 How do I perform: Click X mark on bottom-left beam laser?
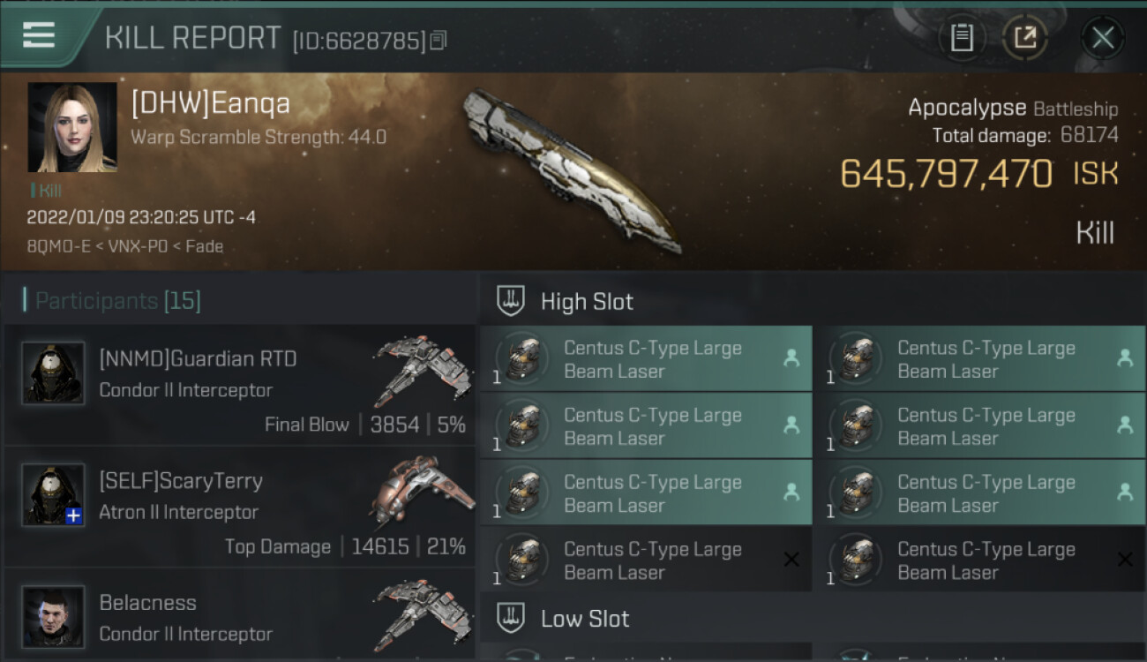[x=791, y=560]
